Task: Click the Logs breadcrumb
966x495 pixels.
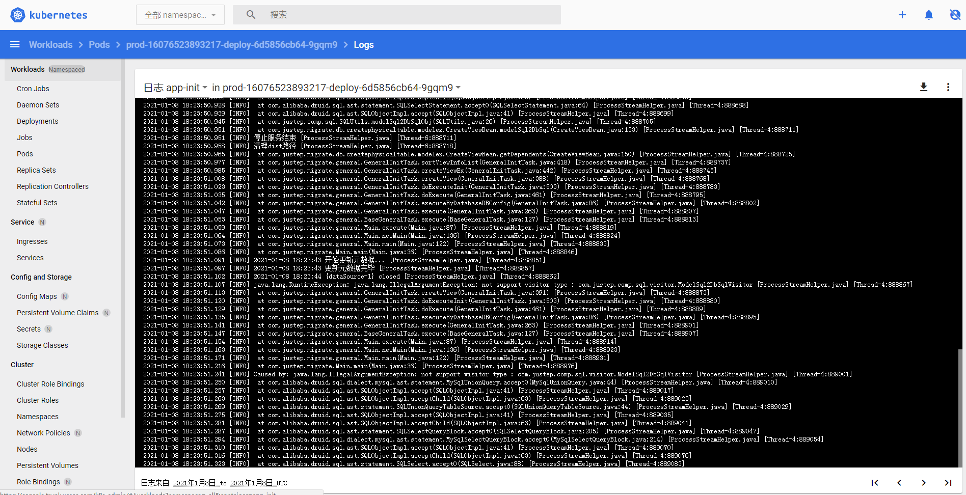Action: 364,45
